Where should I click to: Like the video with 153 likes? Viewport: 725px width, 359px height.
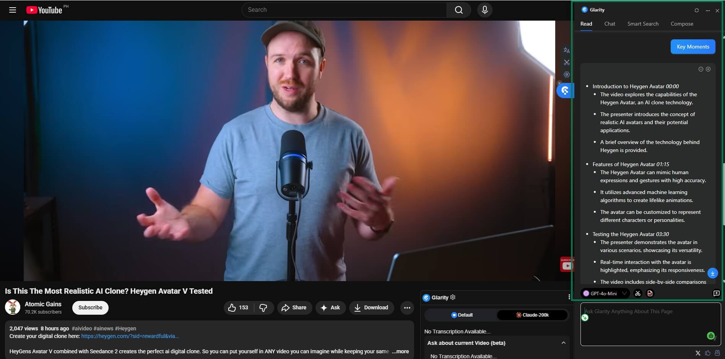click(238, 308)
